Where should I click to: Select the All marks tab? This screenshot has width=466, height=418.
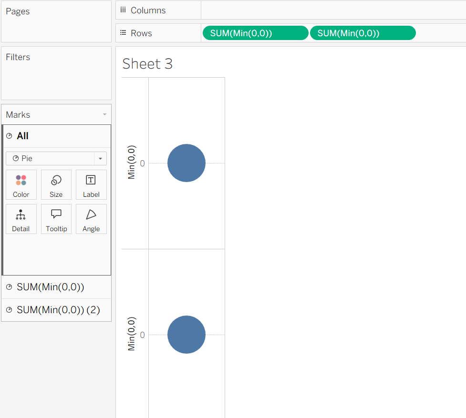(22, 136)
